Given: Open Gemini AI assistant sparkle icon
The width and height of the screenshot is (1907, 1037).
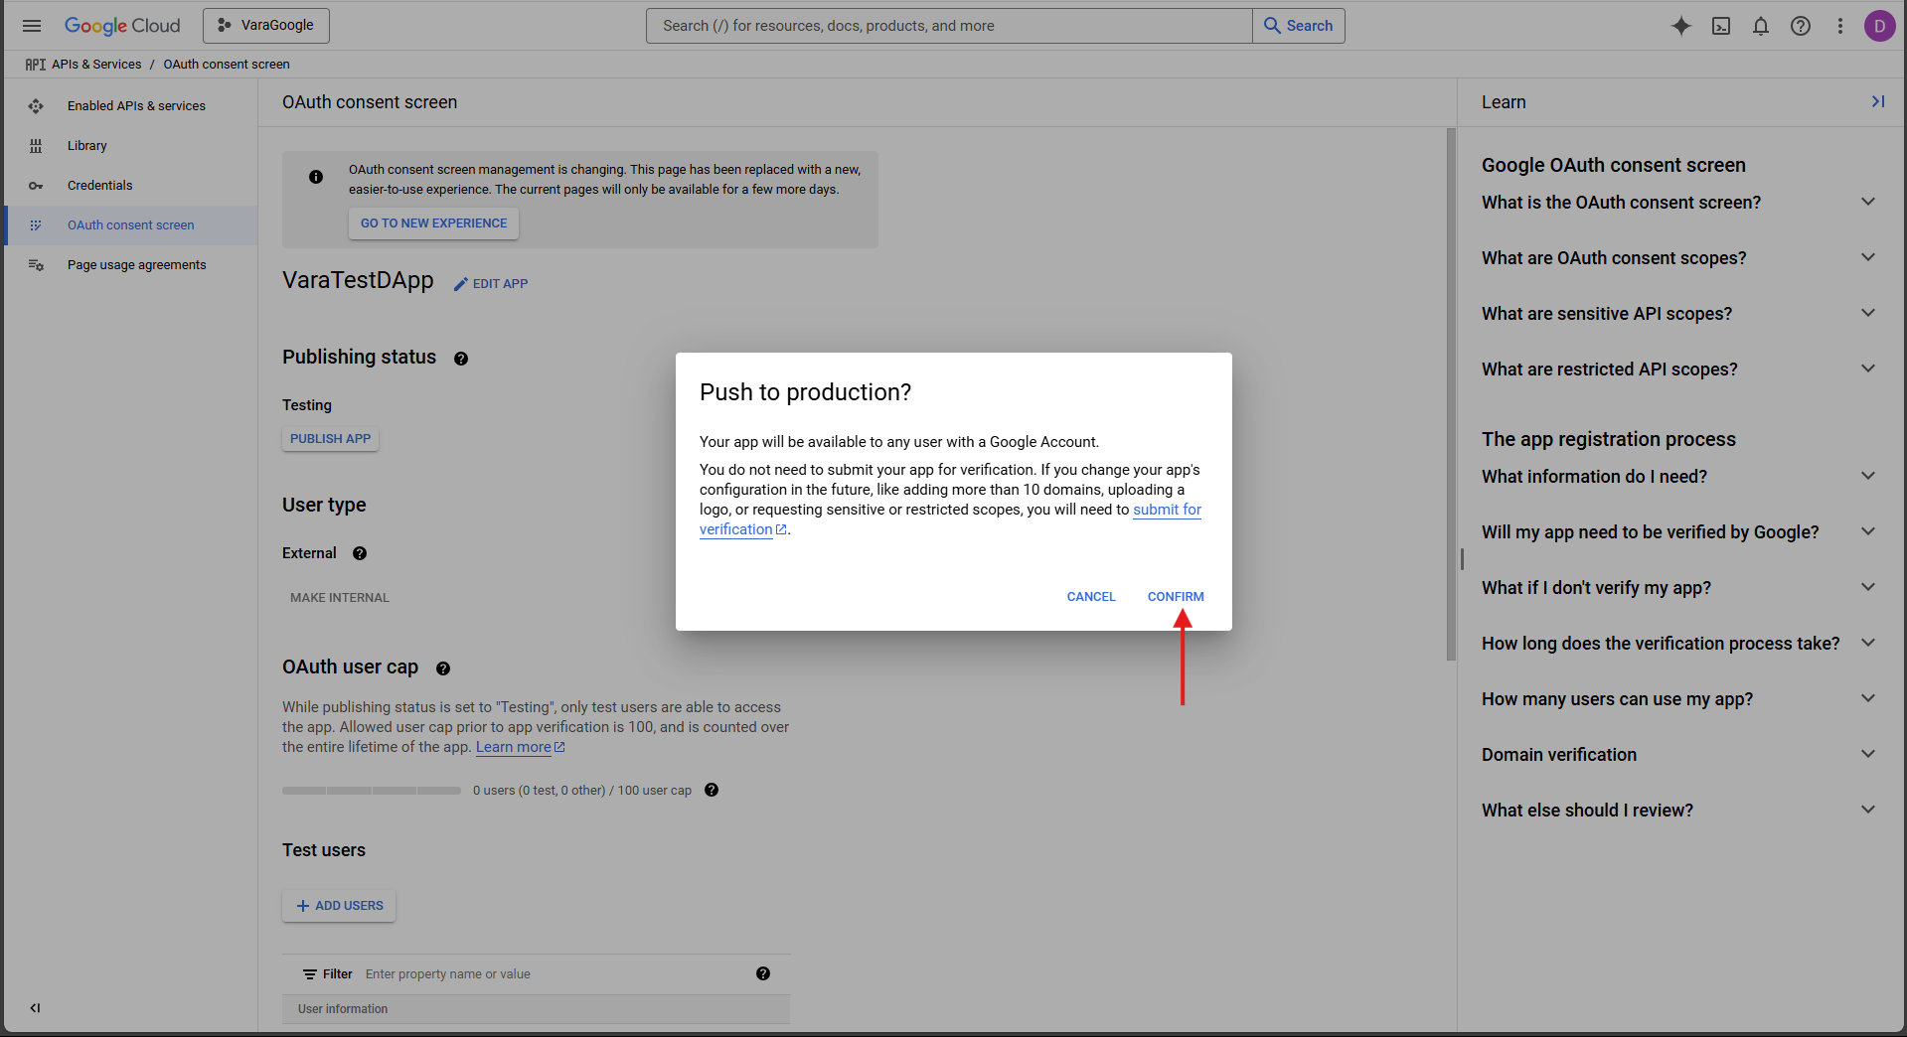Looking at the screenshot, I should pyautogui.click(x=1680, y=26).
